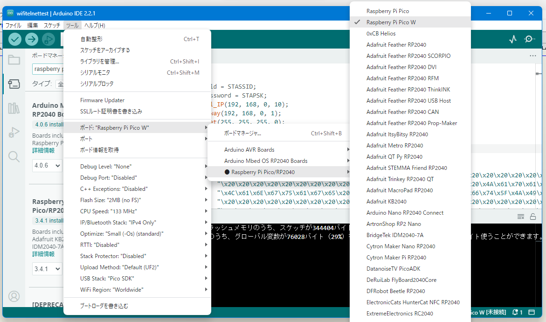Viewport: 546px width, 322px height.
Task: Open シリアルプロッタ from the menu
Action: coord(137,84)
